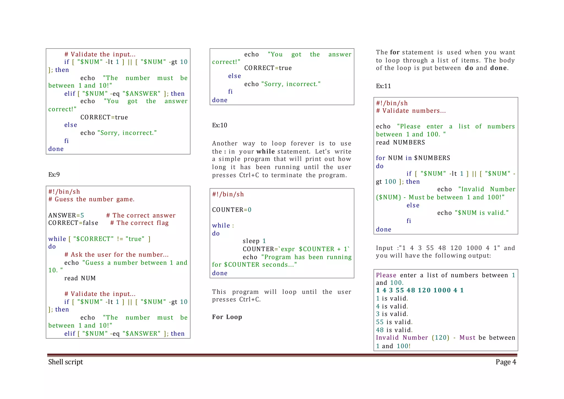Click the 'CORRECT=false' assignment line
The width and height of the screenshot is (564, 399).
click(x=73, y=223)
